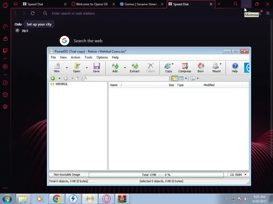This screenshot has width=273, height=204.
Task: Expand the New button dropdown arrow
Action: click(67, 68)
